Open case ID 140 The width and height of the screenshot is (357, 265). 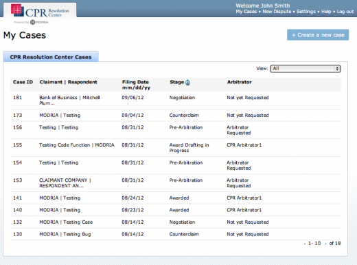[17, 210]
